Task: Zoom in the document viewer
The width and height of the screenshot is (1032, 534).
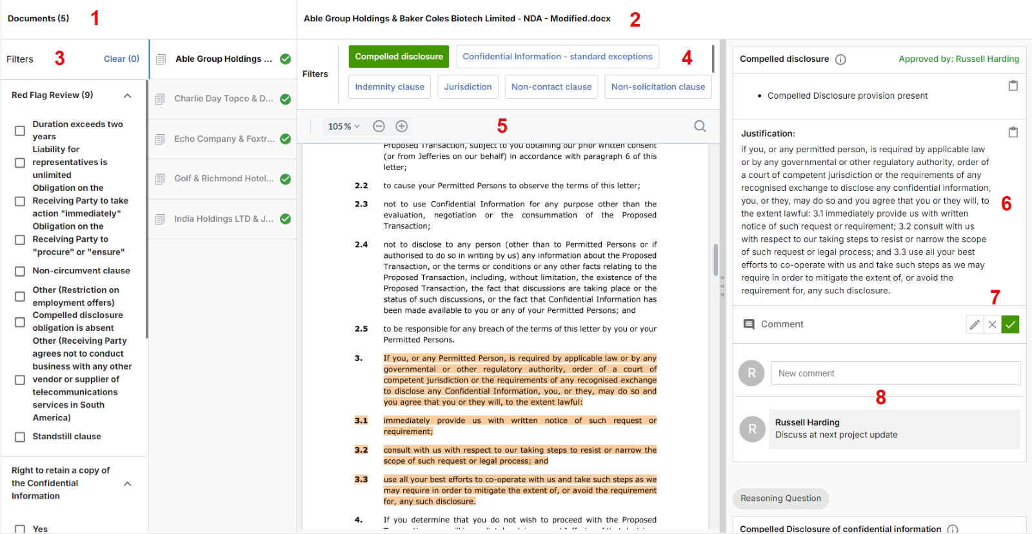Action: point(401,126)
